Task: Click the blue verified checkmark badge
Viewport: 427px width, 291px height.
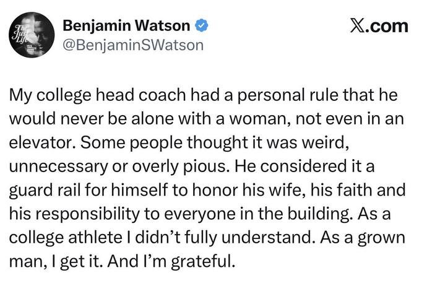Action: (x=202, y=26)
